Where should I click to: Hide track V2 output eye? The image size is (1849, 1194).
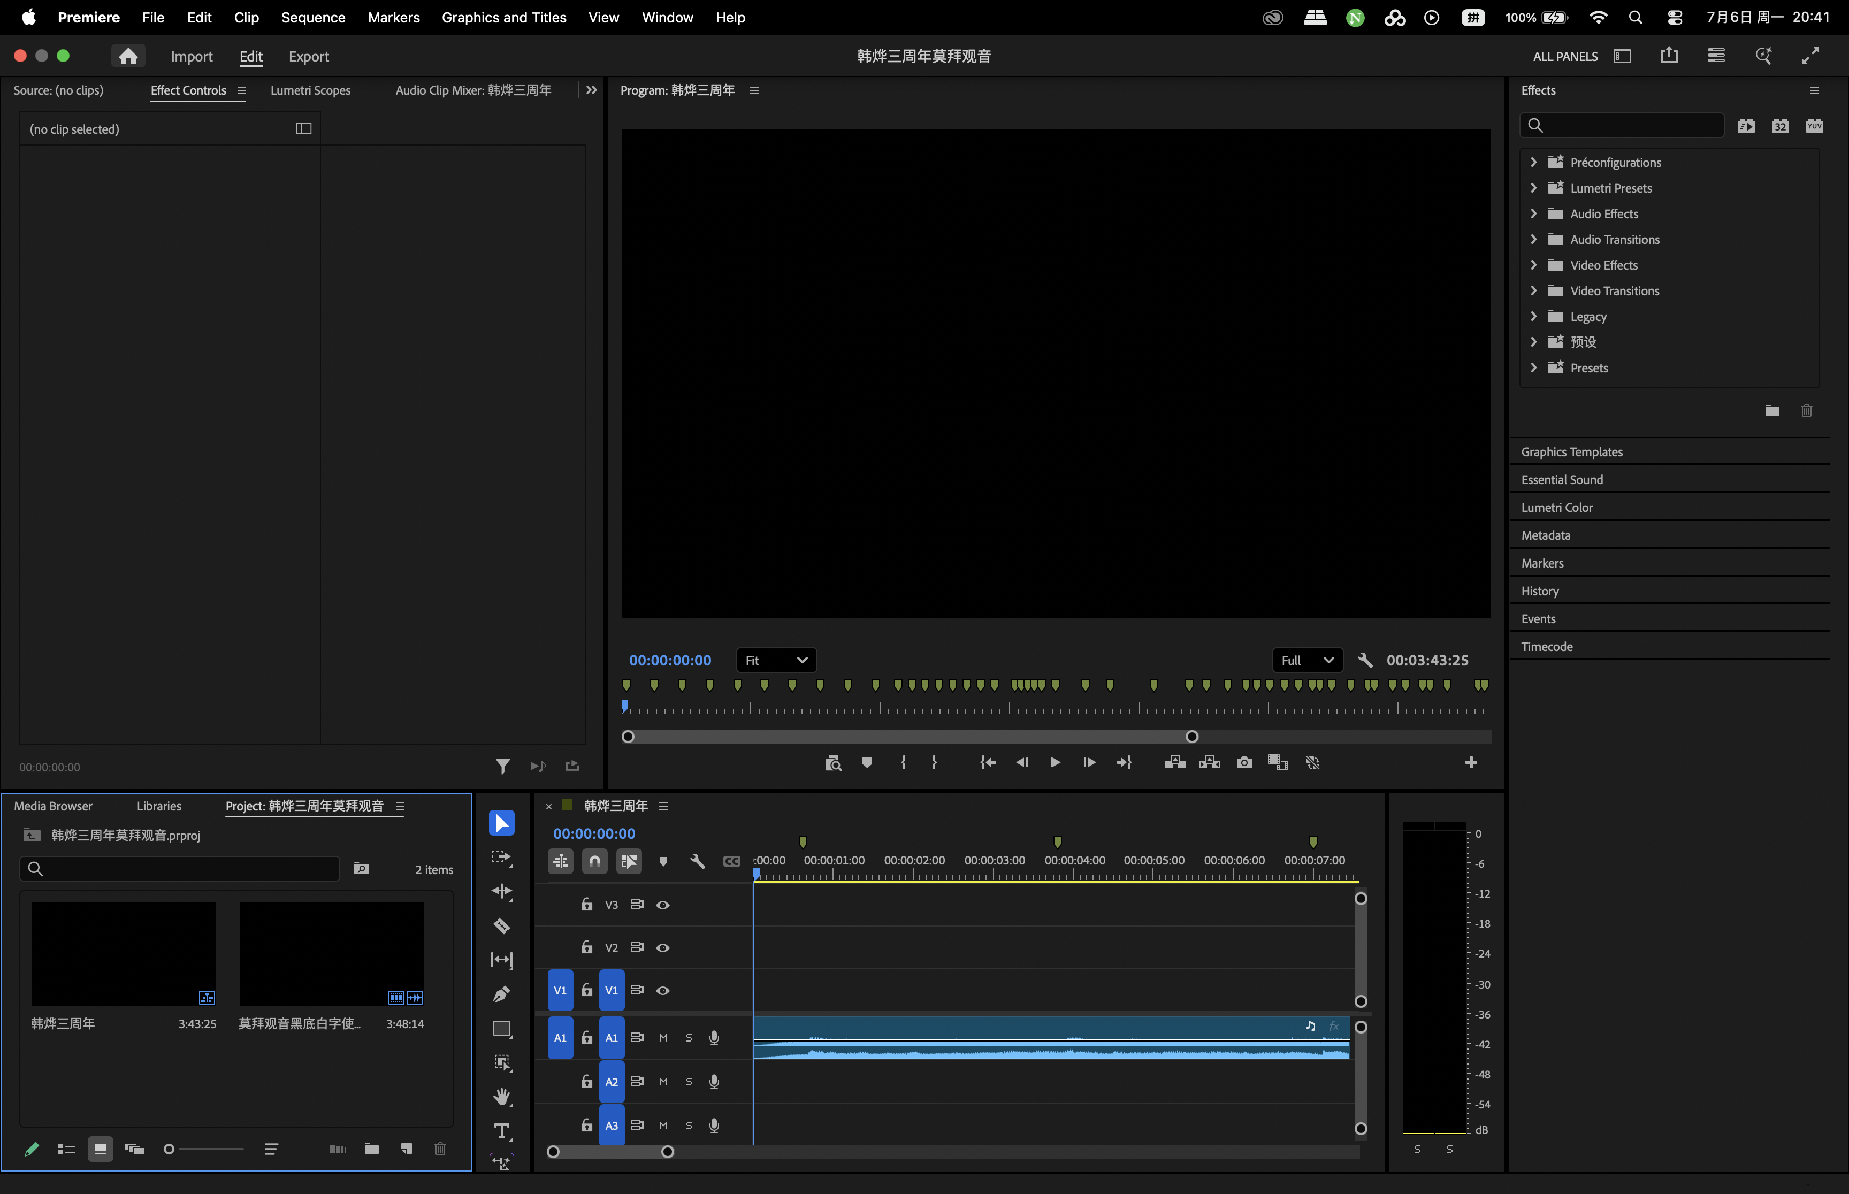pos(663,947)
